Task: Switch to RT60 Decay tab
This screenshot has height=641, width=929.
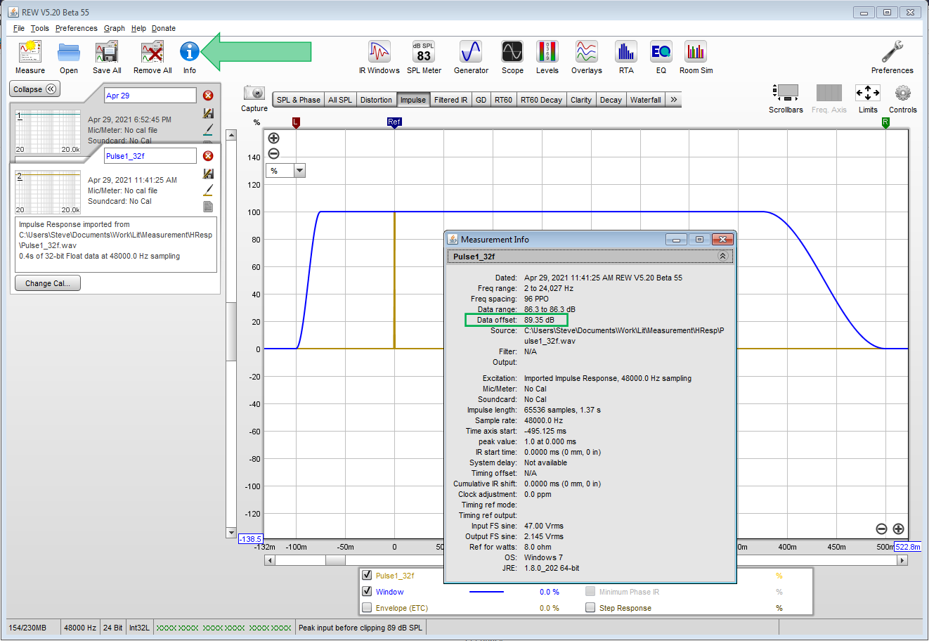Action: [541, 100]
